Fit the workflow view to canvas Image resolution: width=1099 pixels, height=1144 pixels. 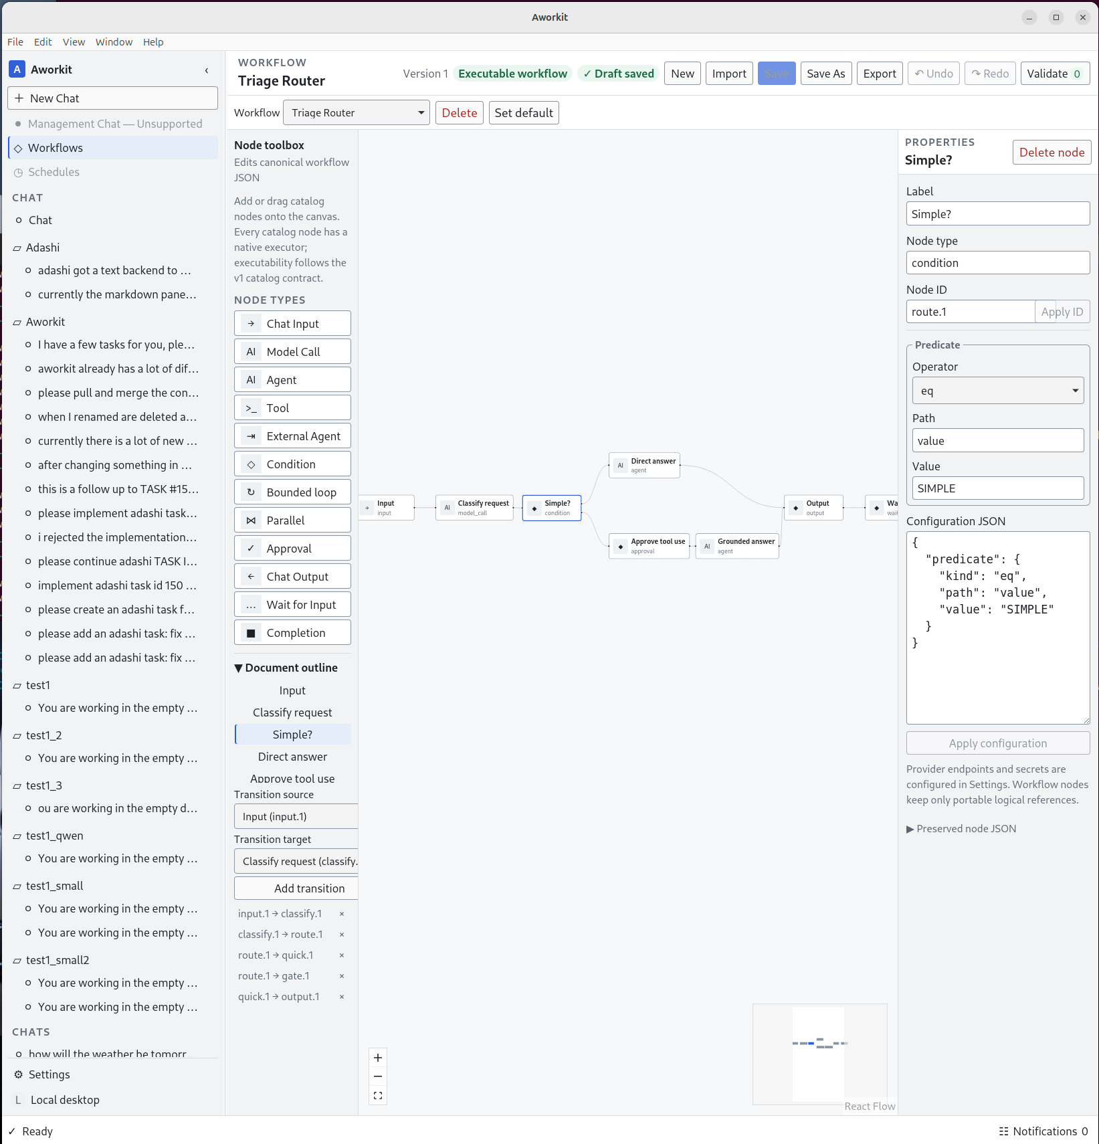[x=378, y=1095]
